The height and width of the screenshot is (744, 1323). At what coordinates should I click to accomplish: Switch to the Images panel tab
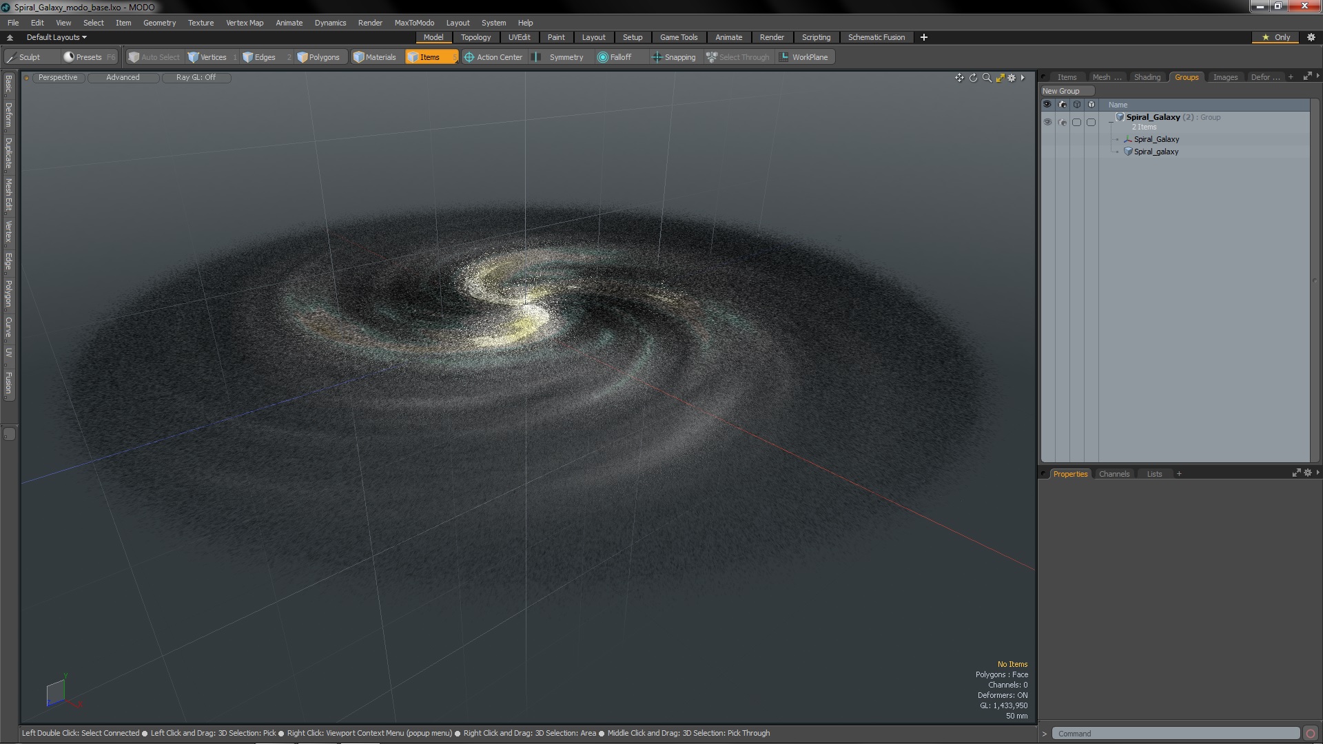tap(1225, 77)
